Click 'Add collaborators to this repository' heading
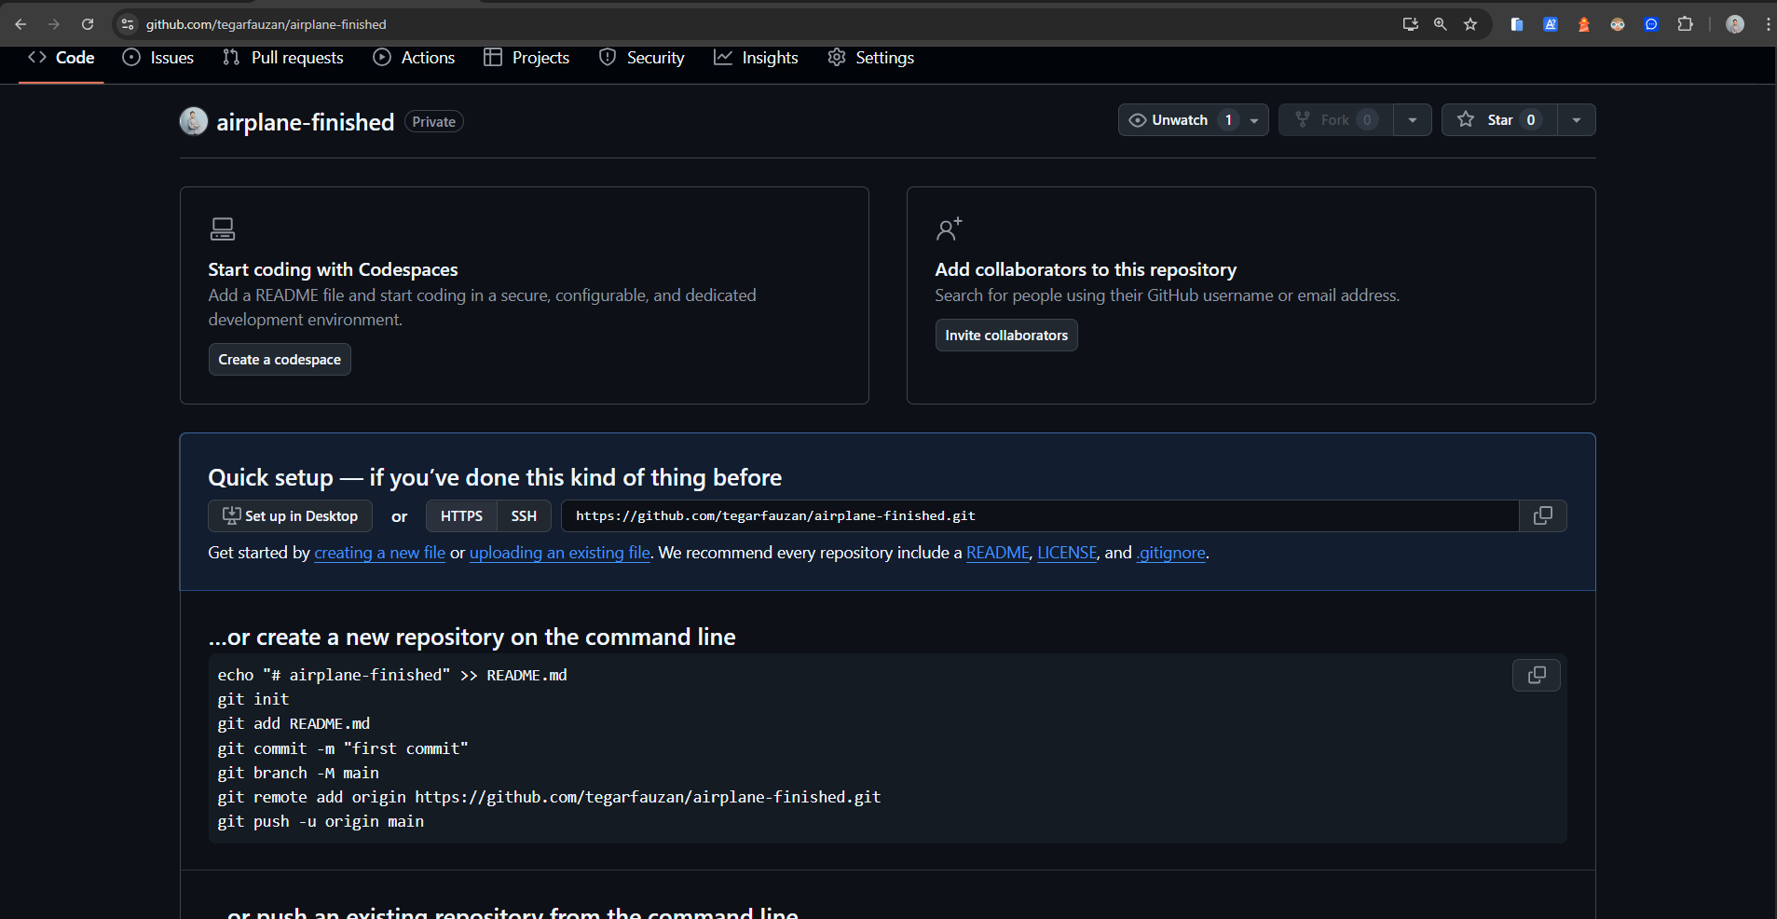 click(1086, 269)
